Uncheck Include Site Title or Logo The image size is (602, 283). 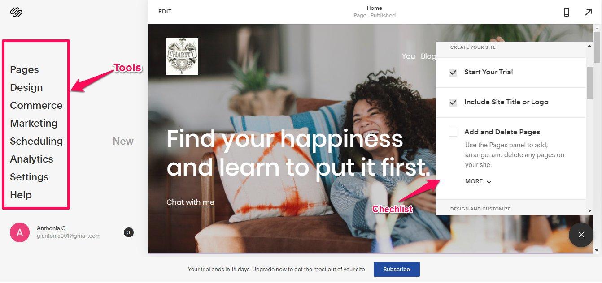pyautogui.click(x=453, y=102)
